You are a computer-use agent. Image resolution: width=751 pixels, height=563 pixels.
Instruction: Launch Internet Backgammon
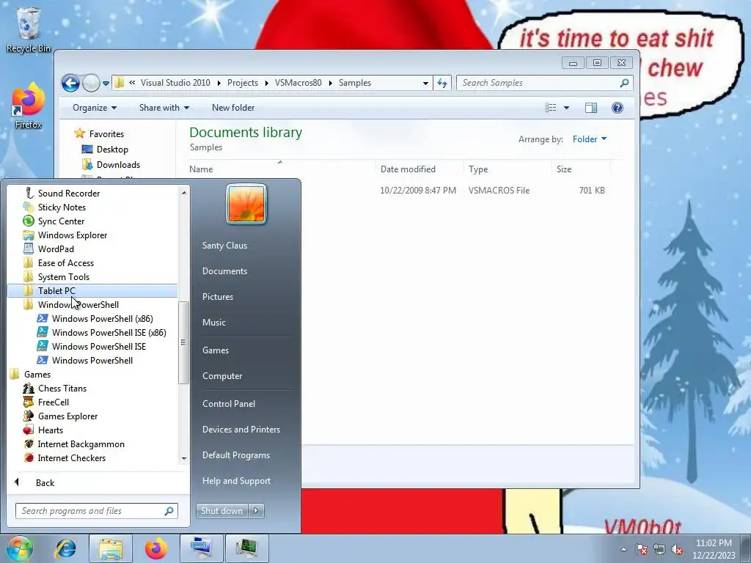click(81, 444)
